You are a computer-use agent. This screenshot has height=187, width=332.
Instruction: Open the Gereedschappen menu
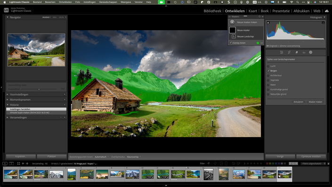click(108, 2)
